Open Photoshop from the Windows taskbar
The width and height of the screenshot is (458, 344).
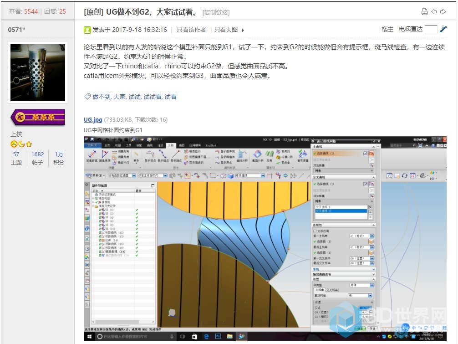pyautogui.click(x=218, y=336)
